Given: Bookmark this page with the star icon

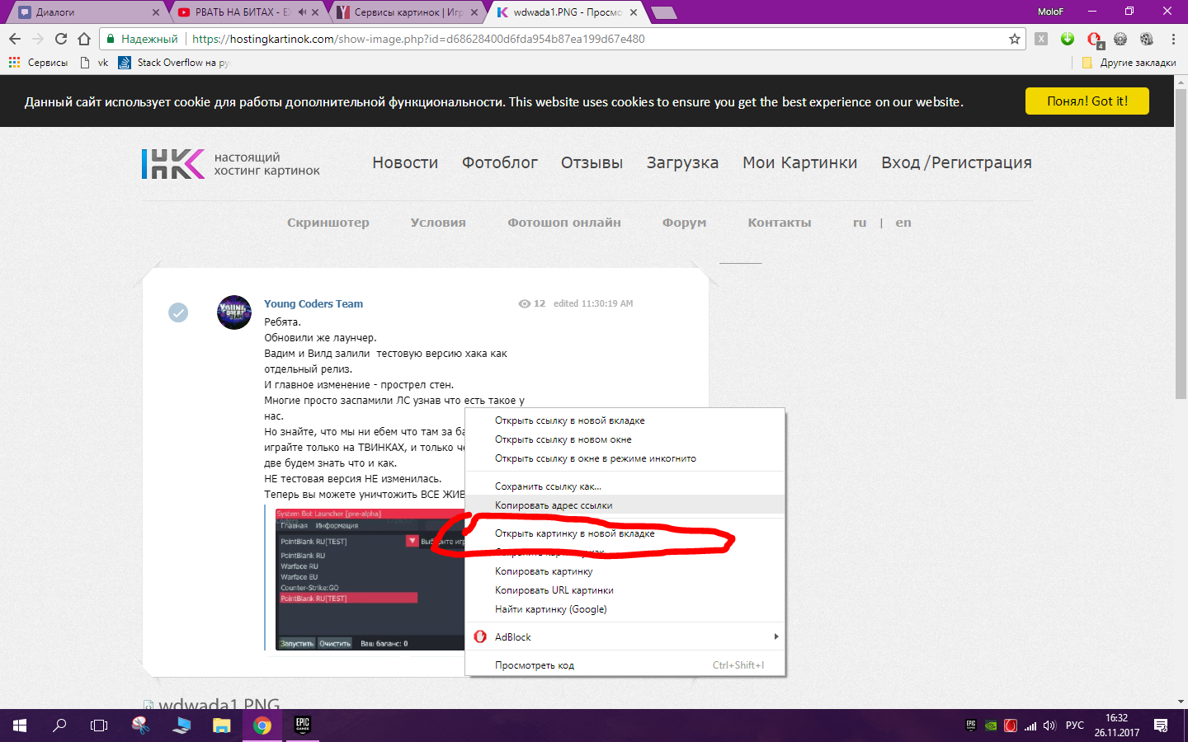Looking at the screenshot, I should tap(1014, 39).
